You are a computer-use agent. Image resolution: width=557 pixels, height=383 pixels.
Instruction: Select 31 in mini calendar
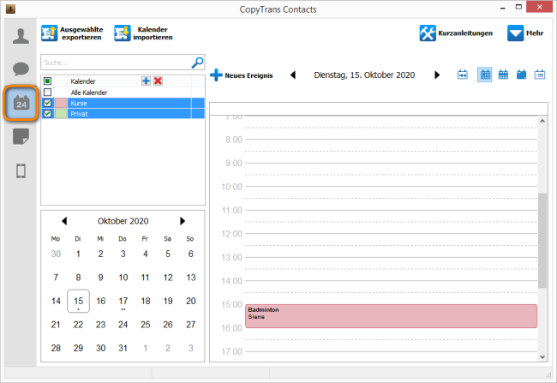point(123,348)
